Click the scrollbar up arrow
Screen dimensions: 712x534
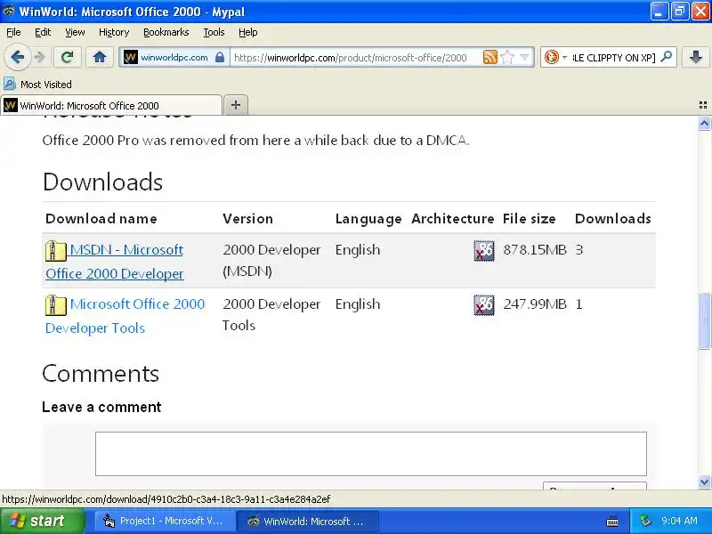pos(704,123)
